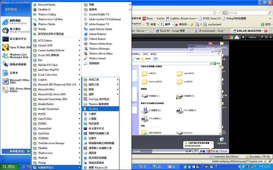273x170 pixels.
Task: Open DVD 光碟機 (E:) in remote window
Action: [186, 110]
